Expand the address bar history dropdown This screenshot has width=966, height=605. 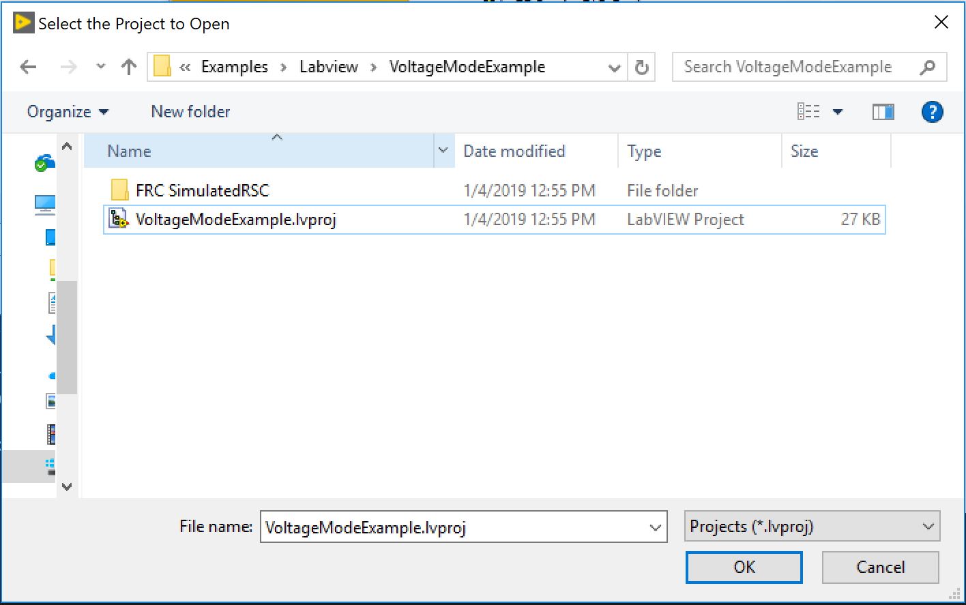click(x=614, y=68)
